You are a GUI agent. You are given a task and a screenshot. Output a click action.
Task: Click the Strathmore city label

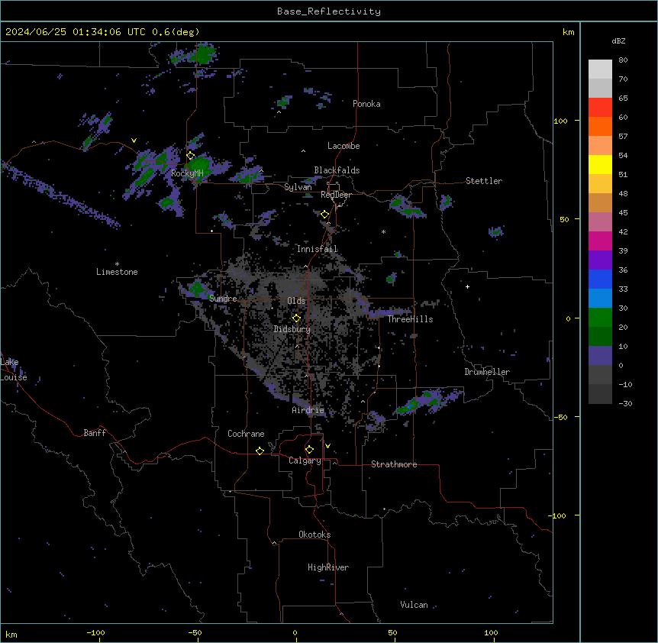[394, 464]
